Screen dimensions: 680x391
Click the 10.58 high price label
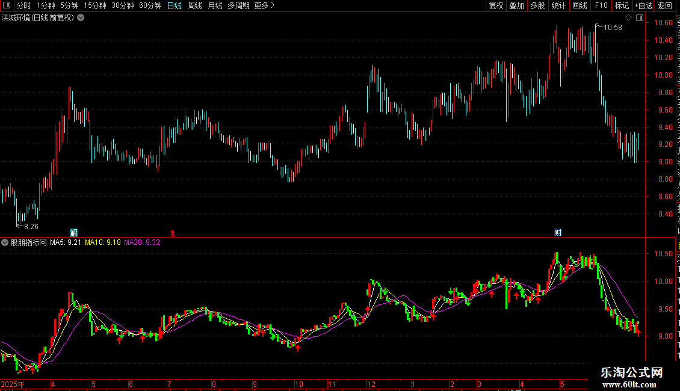tap(613, 28)
